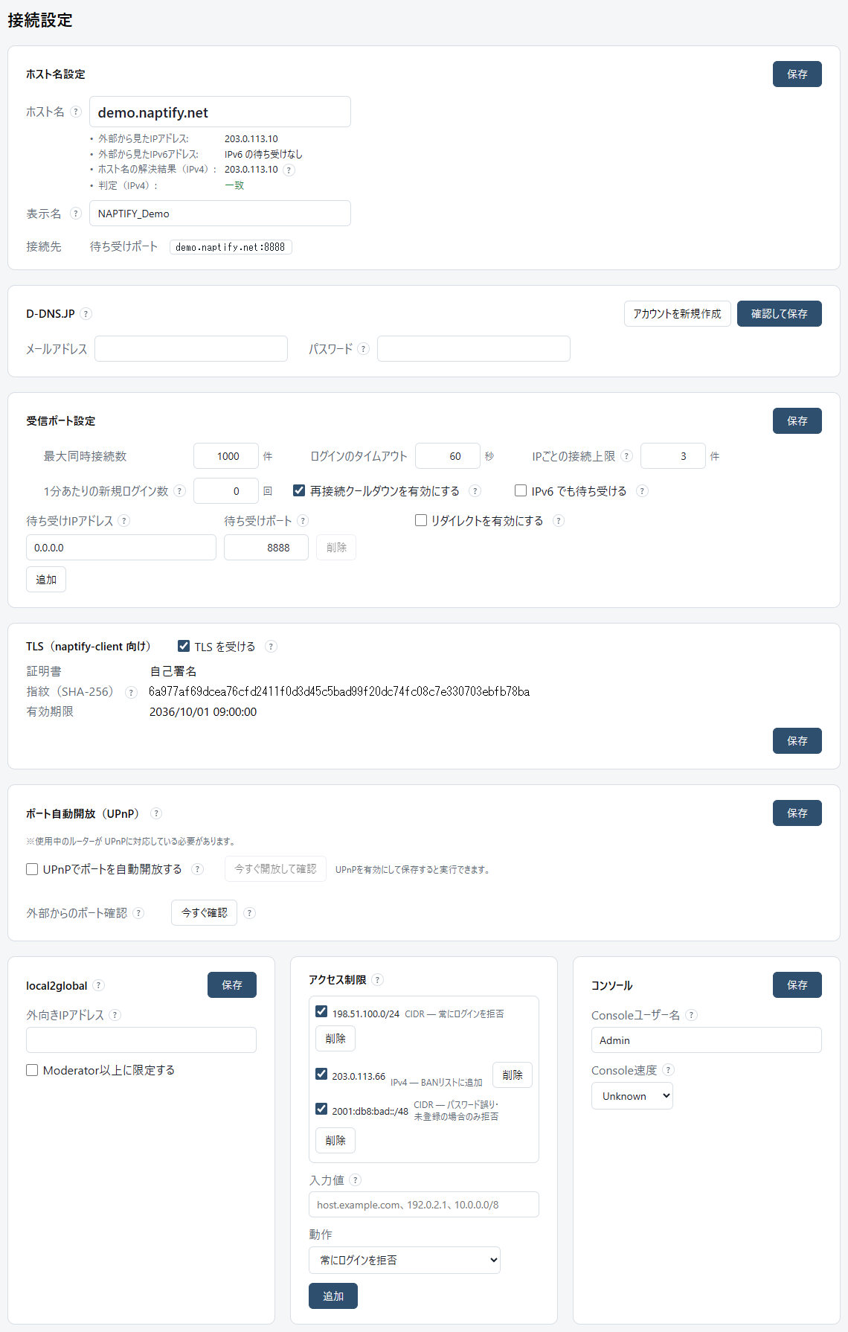The height and width of the screenshot is (1332, 848).
Task: Uncheck access rule 198.51.100.0/24
Action: click(321, 1011)
